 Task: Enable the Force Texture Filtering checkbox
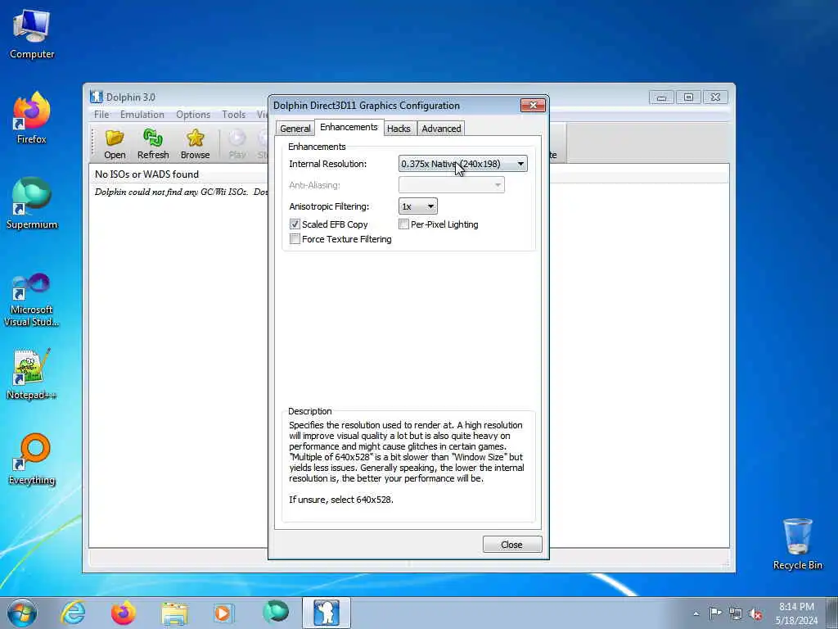(295, 239)
